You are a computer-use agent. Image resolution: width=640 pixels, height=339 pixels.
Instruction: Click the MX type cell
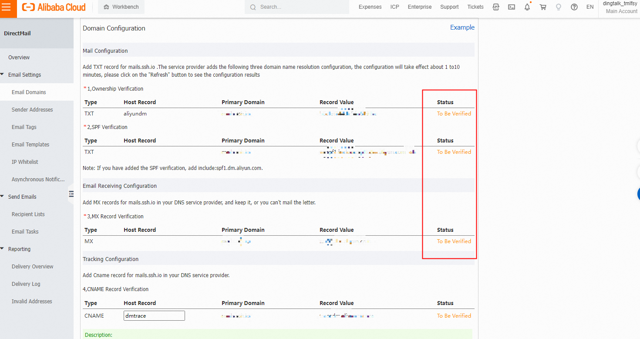pyautogui.click(x=89, y=241)
